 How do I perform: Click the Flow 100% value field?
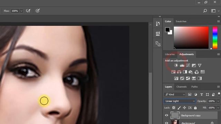coord(15,11)
